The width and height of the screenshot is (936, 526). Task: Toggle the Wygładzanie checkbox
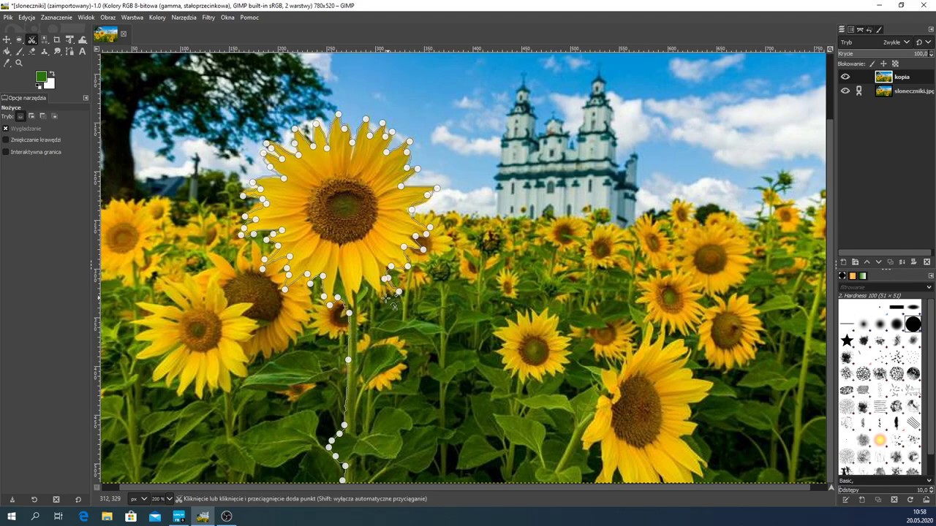click(x=6, y=129)
